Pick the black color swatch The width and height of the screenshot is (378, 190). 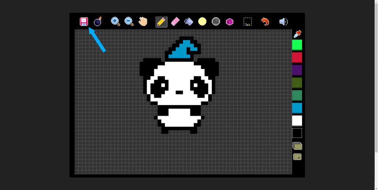[x=297, y=133]
